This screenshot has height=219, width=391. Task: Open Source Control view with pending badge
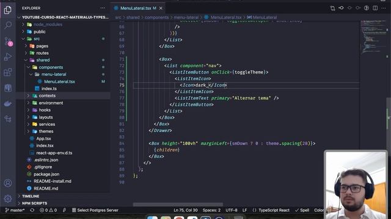pyautogui.click(x=8, y=41)
